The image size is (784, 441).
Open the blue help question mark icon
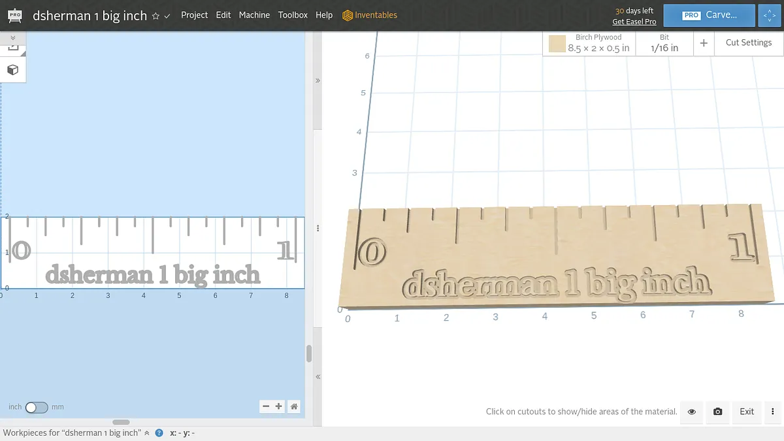[x=159, y=433]
